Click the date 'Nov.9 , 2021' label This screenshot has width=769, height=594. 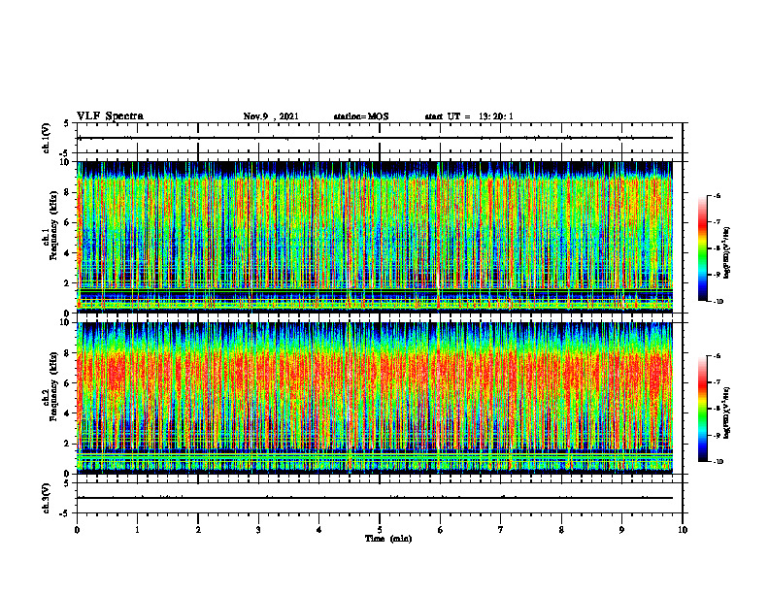pos(271,116)
